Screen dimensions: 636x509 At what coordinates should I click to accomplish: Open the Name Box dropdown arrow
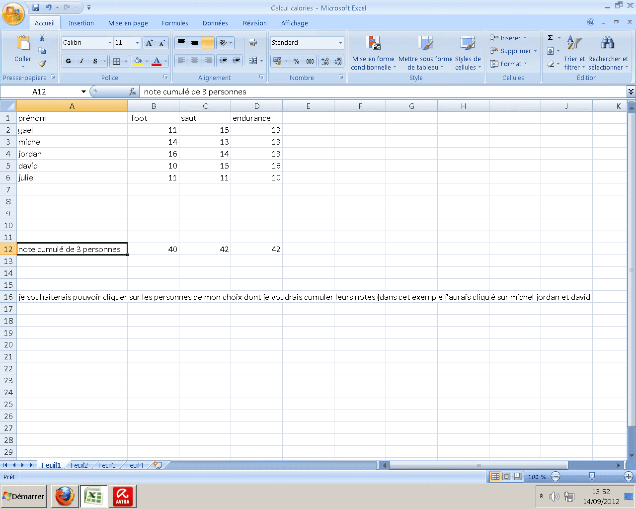tap(83, 92)
